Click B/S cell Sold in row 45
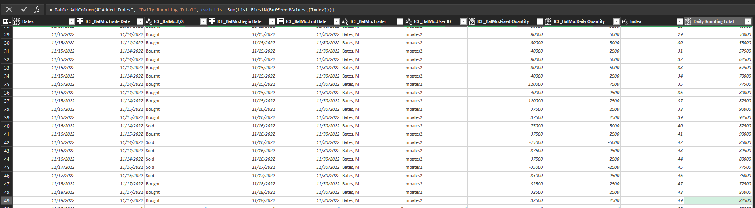Image resolution: width=755 pixels, height=208 pixels. click(176, 167)
